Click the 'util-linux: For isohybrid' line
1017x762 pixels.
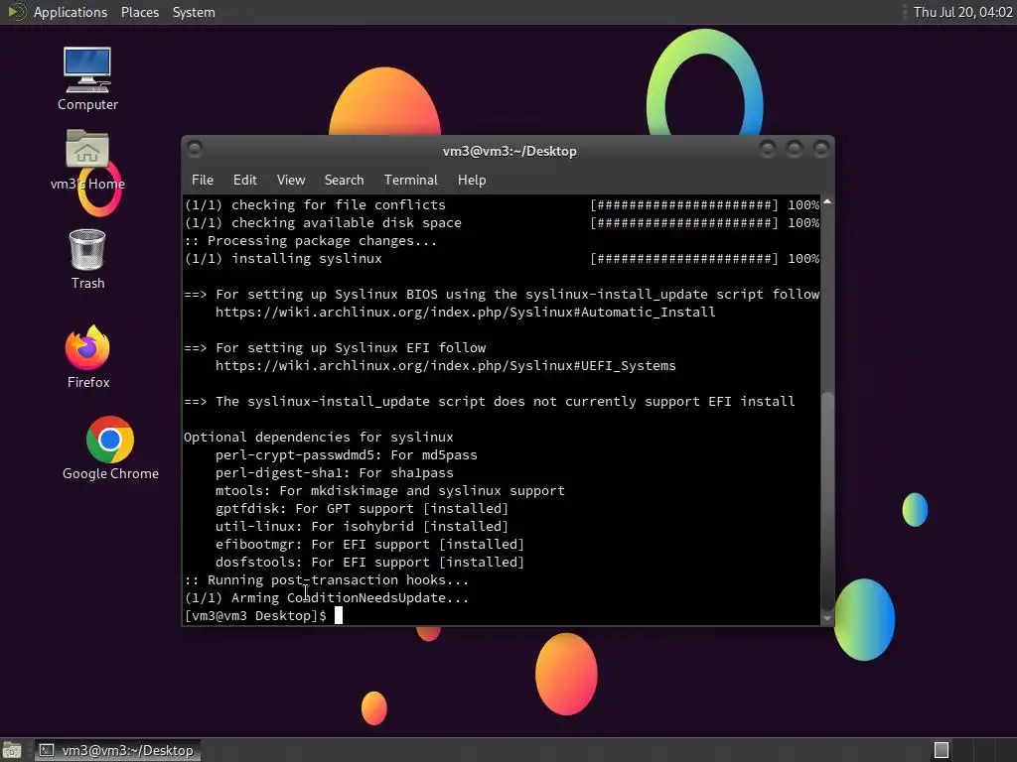coord(362,527)
